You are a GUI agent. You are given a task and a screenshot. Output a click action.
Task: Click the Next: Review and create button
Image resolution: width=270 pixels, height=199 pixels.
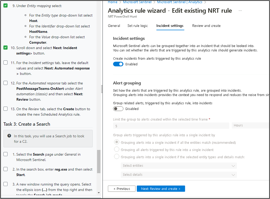pos(161,189)
